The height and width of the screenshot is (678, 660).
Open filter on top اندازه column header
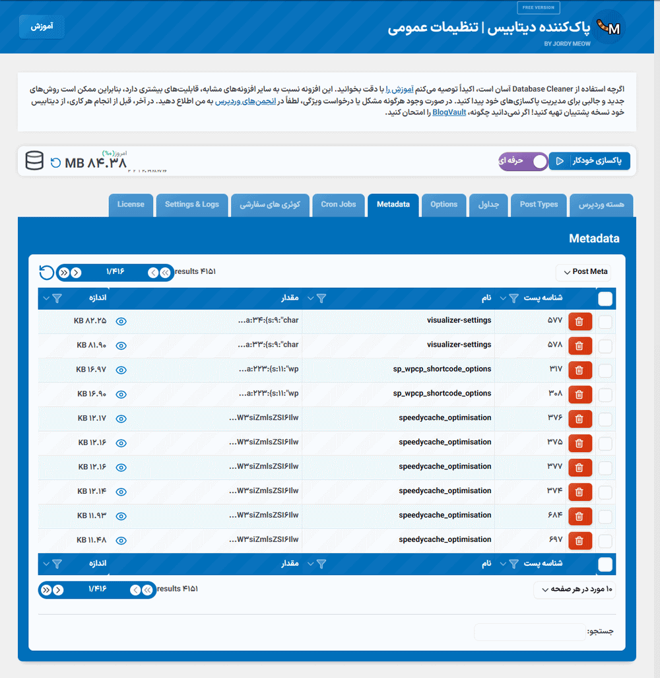(x=57, y=299)
